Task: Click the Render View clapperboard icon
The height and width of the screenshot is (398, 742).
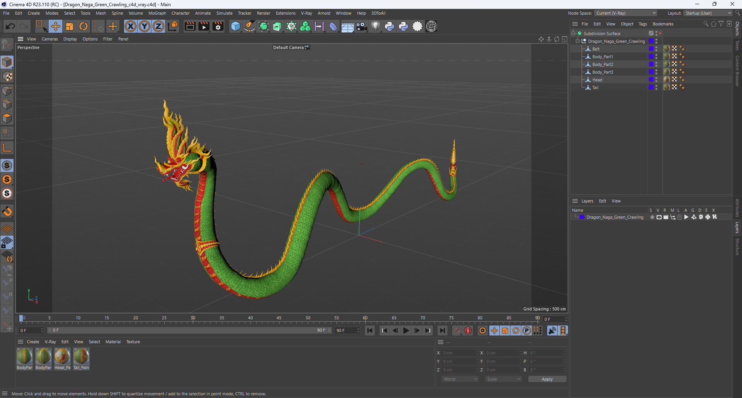Action: (190, 26)
